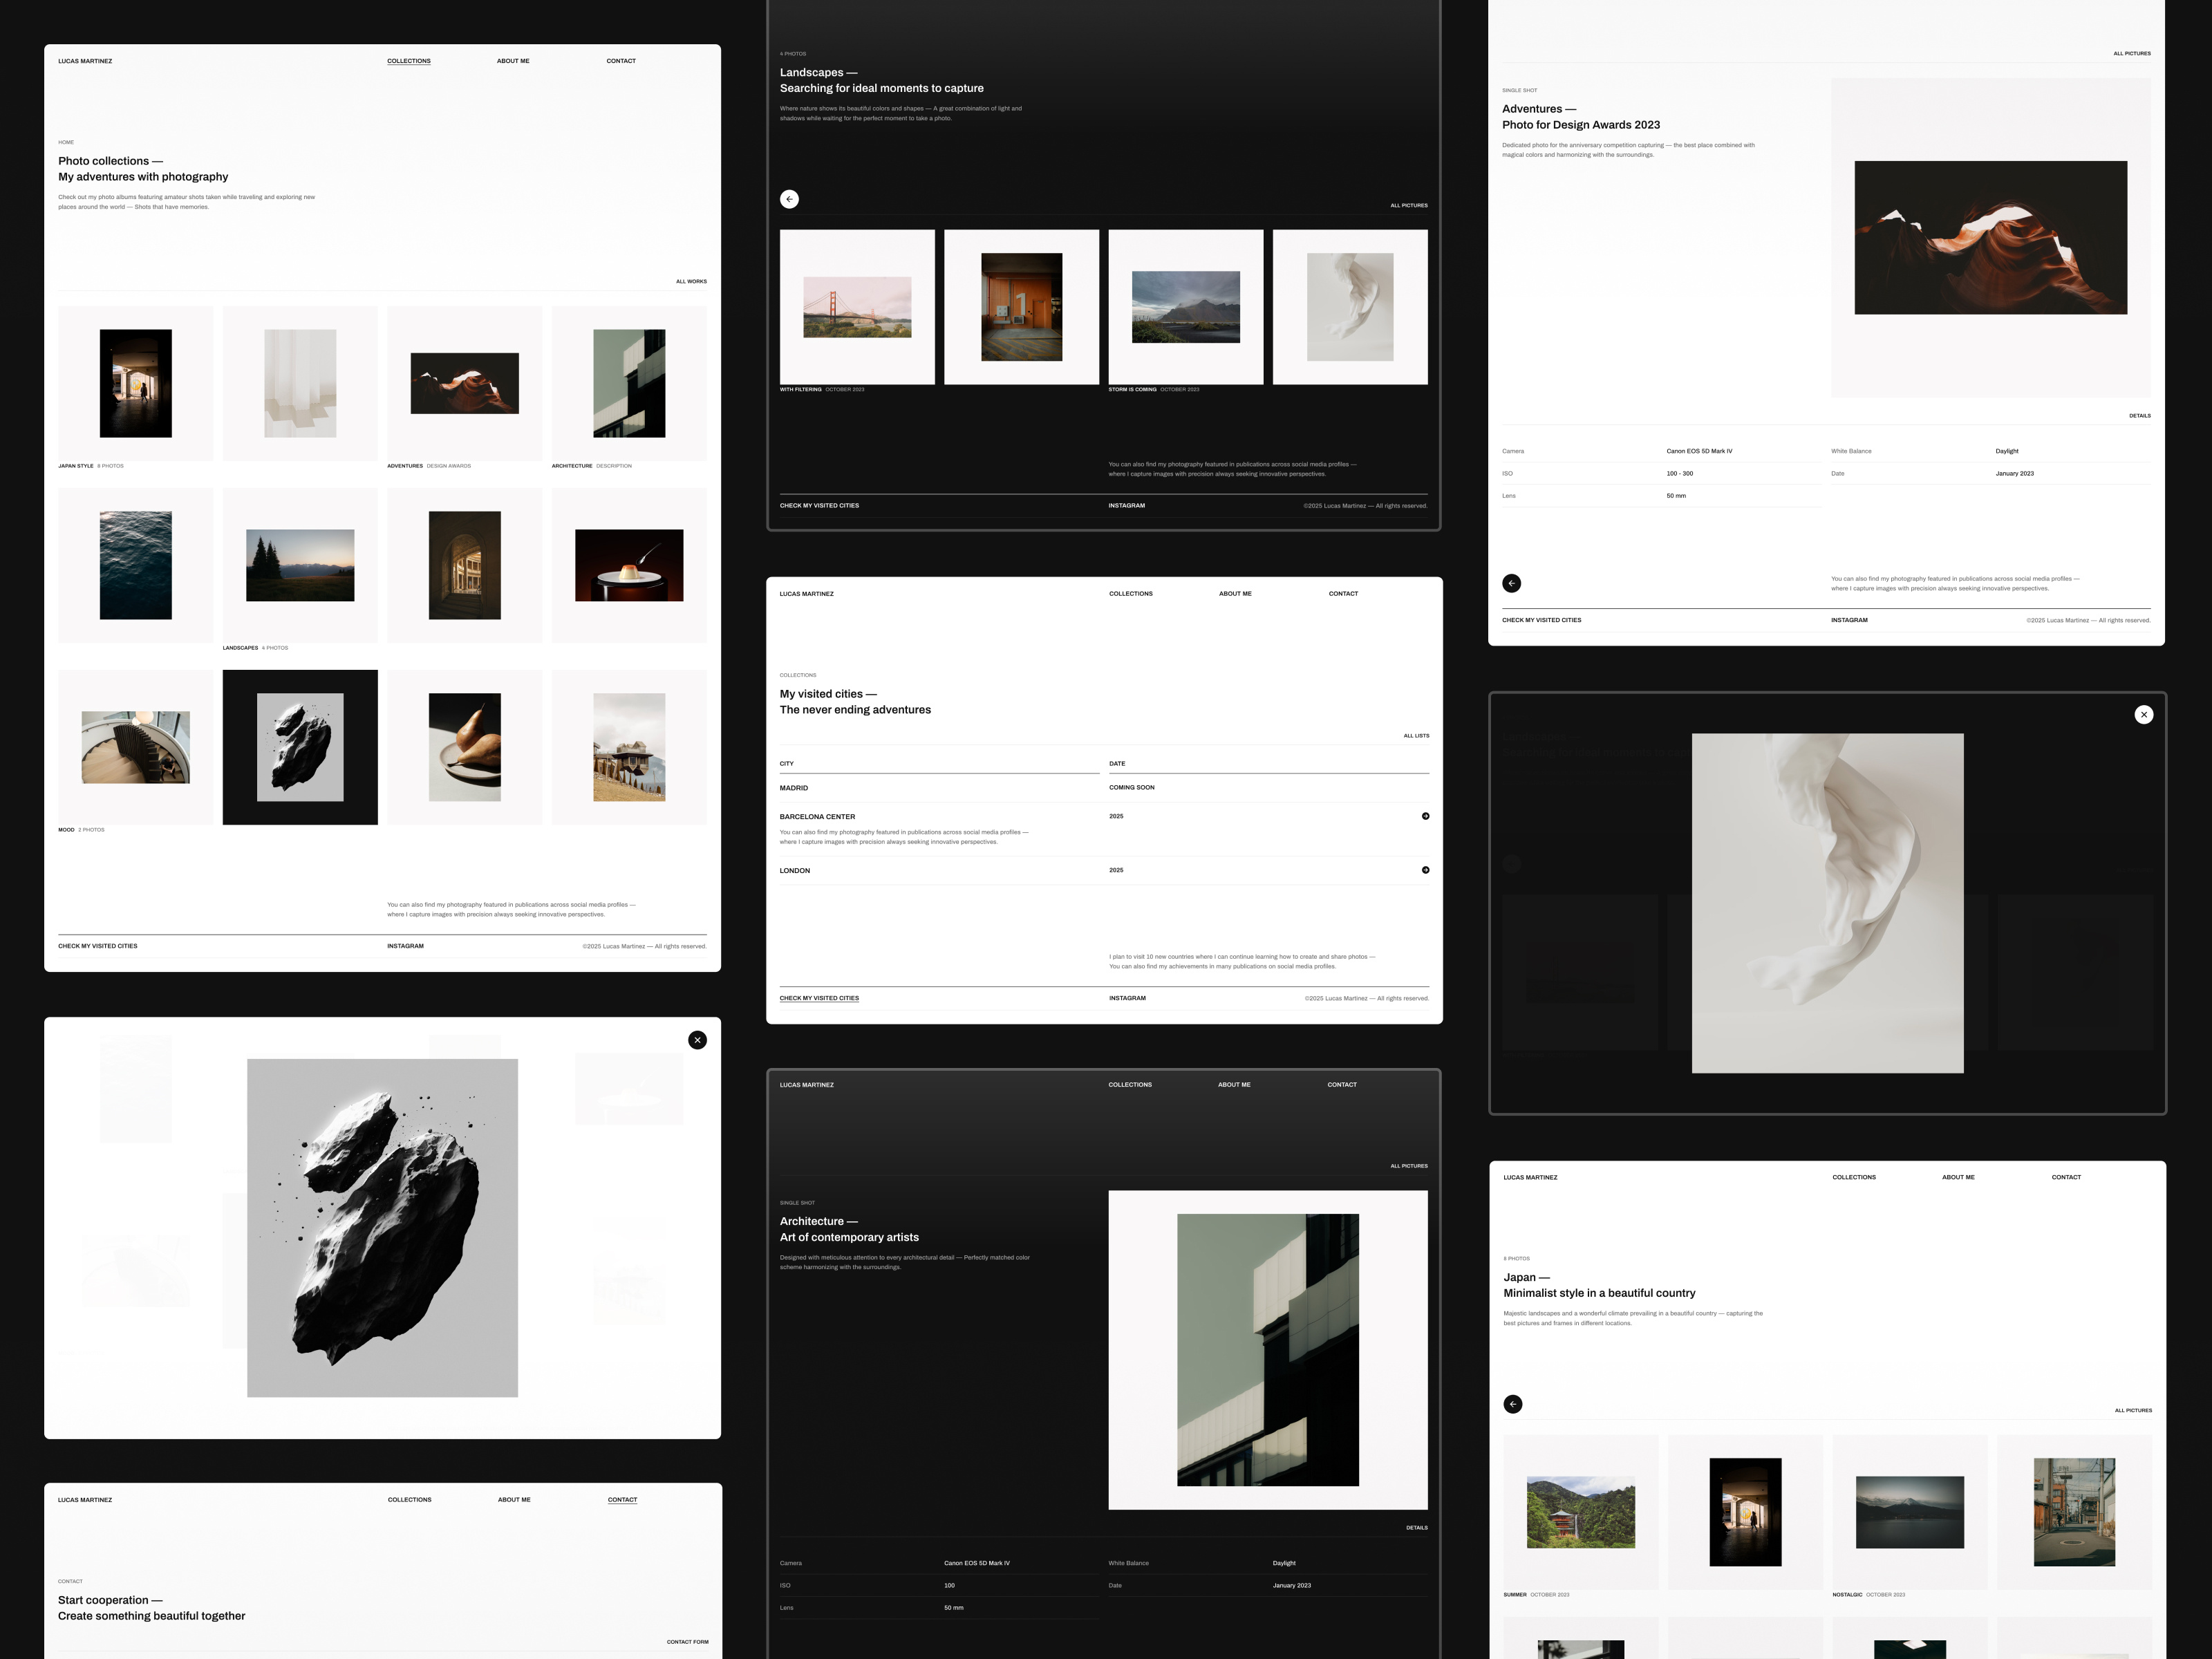Viewport: 2212px width, 1659px height.
Task: Click Contact link on Architecture dark page
Action: [1341, 1085]
